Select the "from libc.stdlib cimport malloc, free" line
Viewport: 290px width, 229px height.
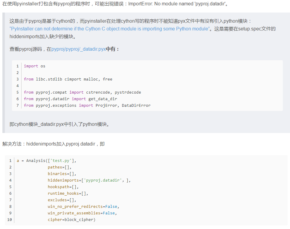coord(68,79)
